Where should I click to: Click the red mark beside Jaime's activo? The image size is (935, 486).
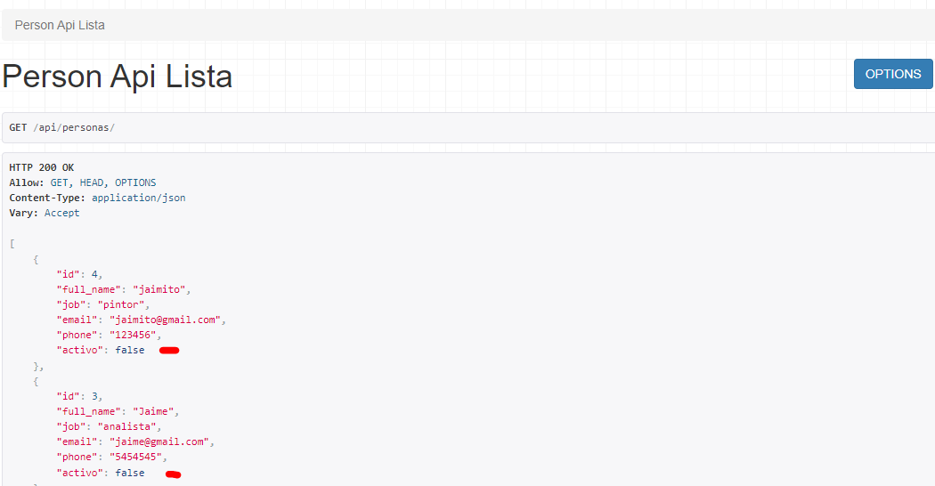[x=174, y=474]
